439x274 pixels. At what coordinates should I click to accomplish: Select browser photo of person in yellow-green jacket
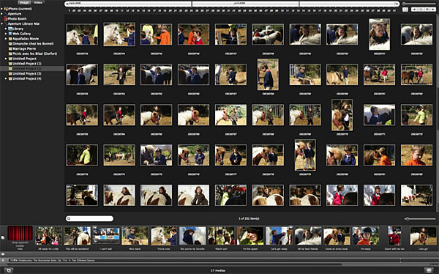click(82, 155)
